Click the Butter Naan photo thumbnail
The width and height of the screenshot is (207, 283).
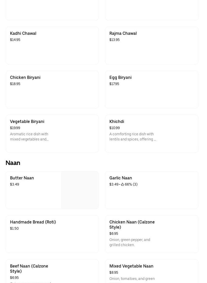80,190
